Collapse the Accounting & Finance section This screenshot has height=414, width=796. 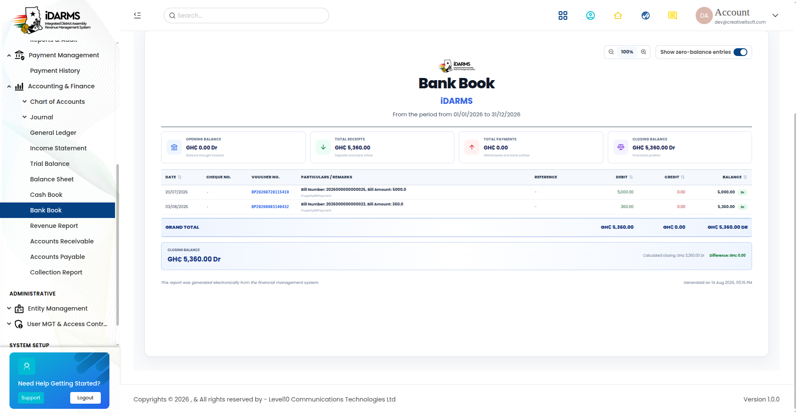coord(9,86)
